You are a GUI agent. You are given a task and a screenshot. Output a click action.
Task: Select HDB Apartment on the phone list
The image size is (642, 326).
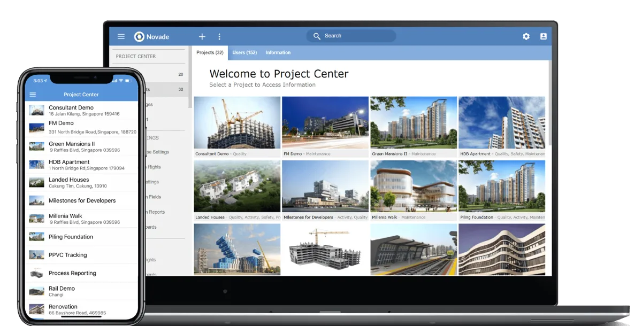tap(80, 165)
